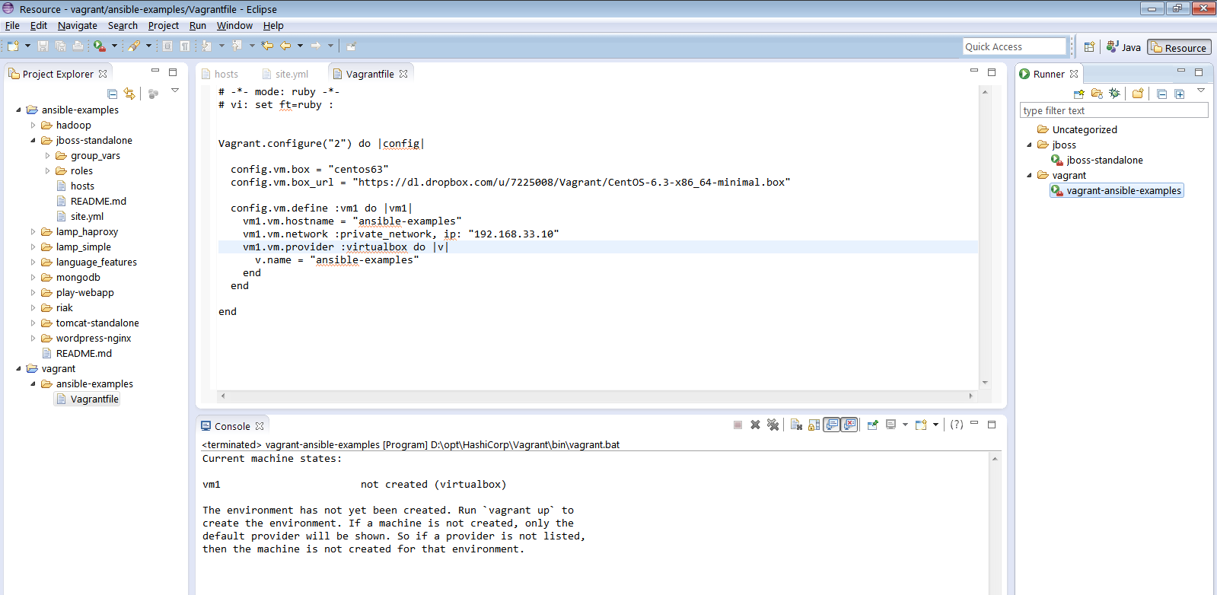Open the Search dropdown arrow
1217x595 pixels.
pos(148,46)
